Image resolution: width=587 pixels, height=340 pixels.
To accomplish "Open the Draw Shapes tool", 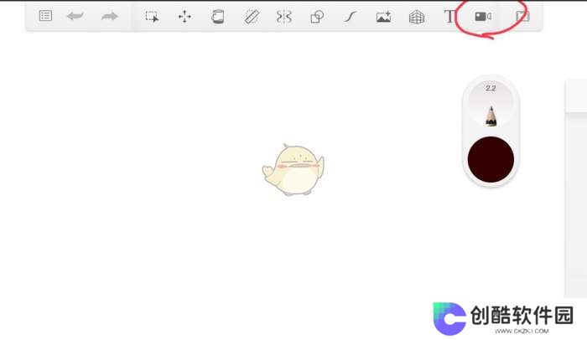I will [x=317, y=17].
